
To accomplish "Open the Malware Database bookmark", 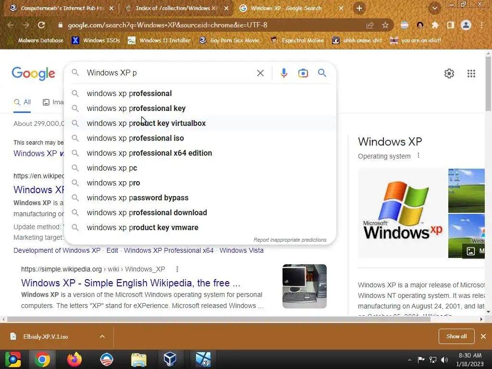I will click(x=37, y=40).
